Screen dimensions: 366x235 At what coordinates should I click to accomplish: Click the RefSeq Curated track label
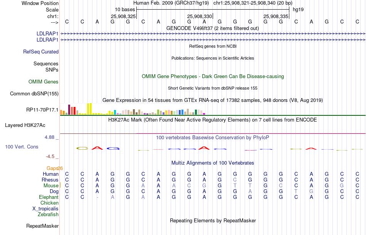(41, 52)
